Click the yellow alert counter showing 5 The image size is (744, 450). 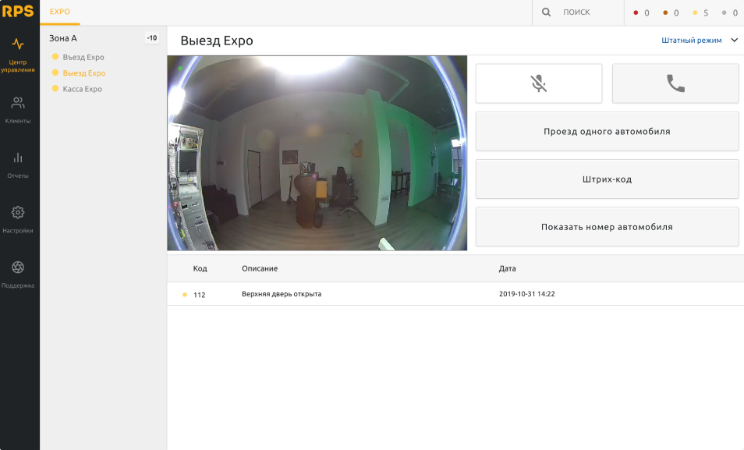pyautogui.click(x=700, y=13)
